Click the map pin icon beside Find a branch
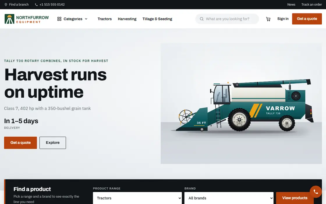 pyautogui.click(x=6, y=5)
